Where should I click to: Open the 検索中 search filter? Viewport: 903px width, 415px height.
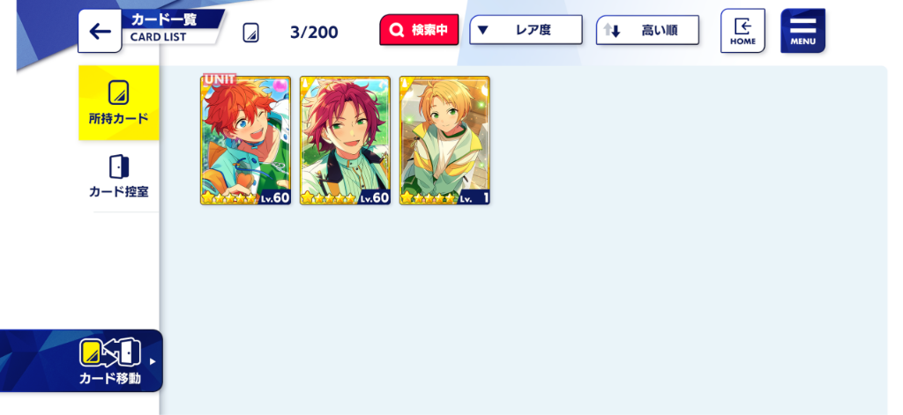pyautogui.click(x=419, y=30)
